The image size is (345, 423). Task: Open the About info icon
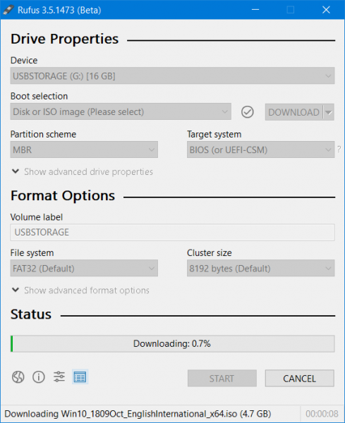point(39,377)
